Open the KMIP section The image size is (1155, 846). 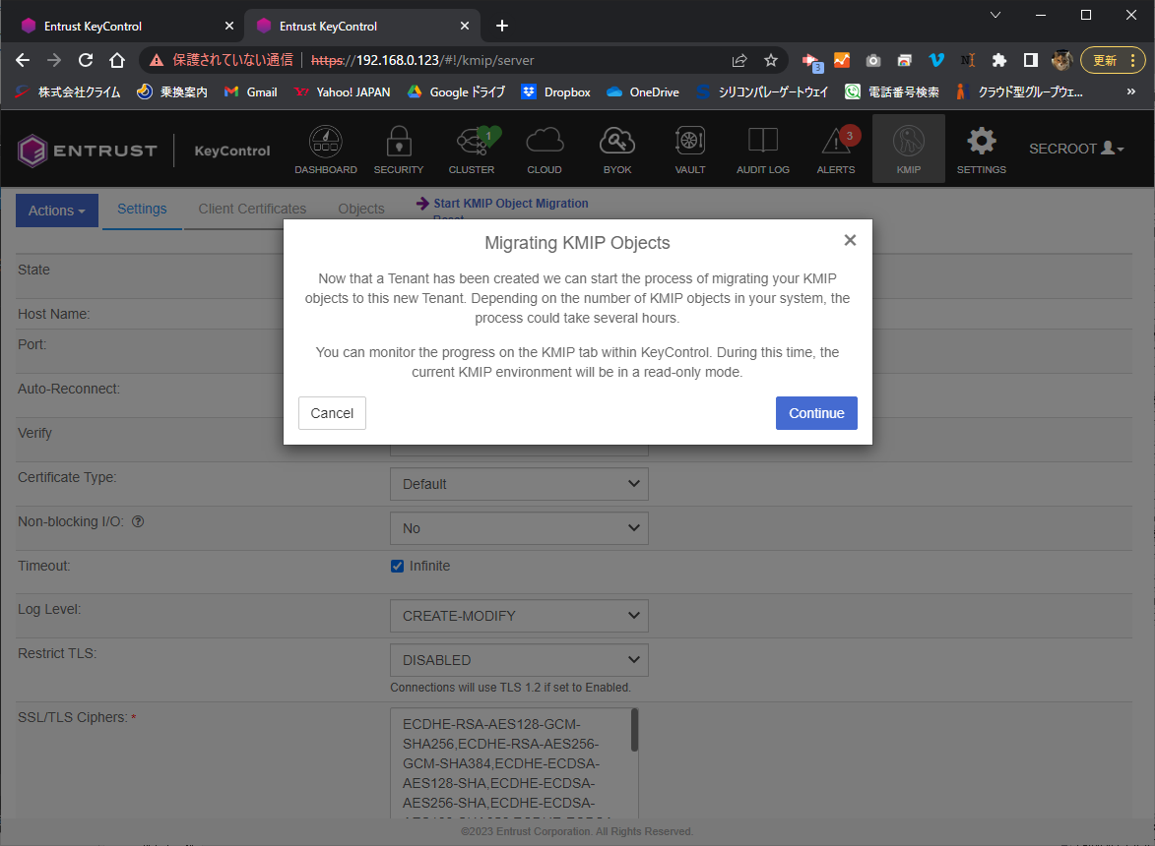pos(908,150)
